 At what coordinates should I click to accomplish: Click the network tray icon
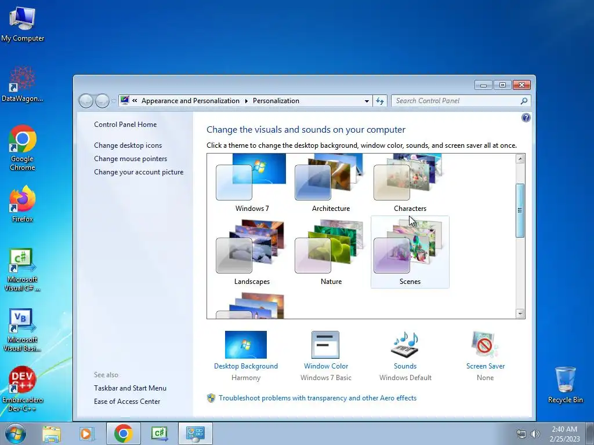tap(521, 434)
